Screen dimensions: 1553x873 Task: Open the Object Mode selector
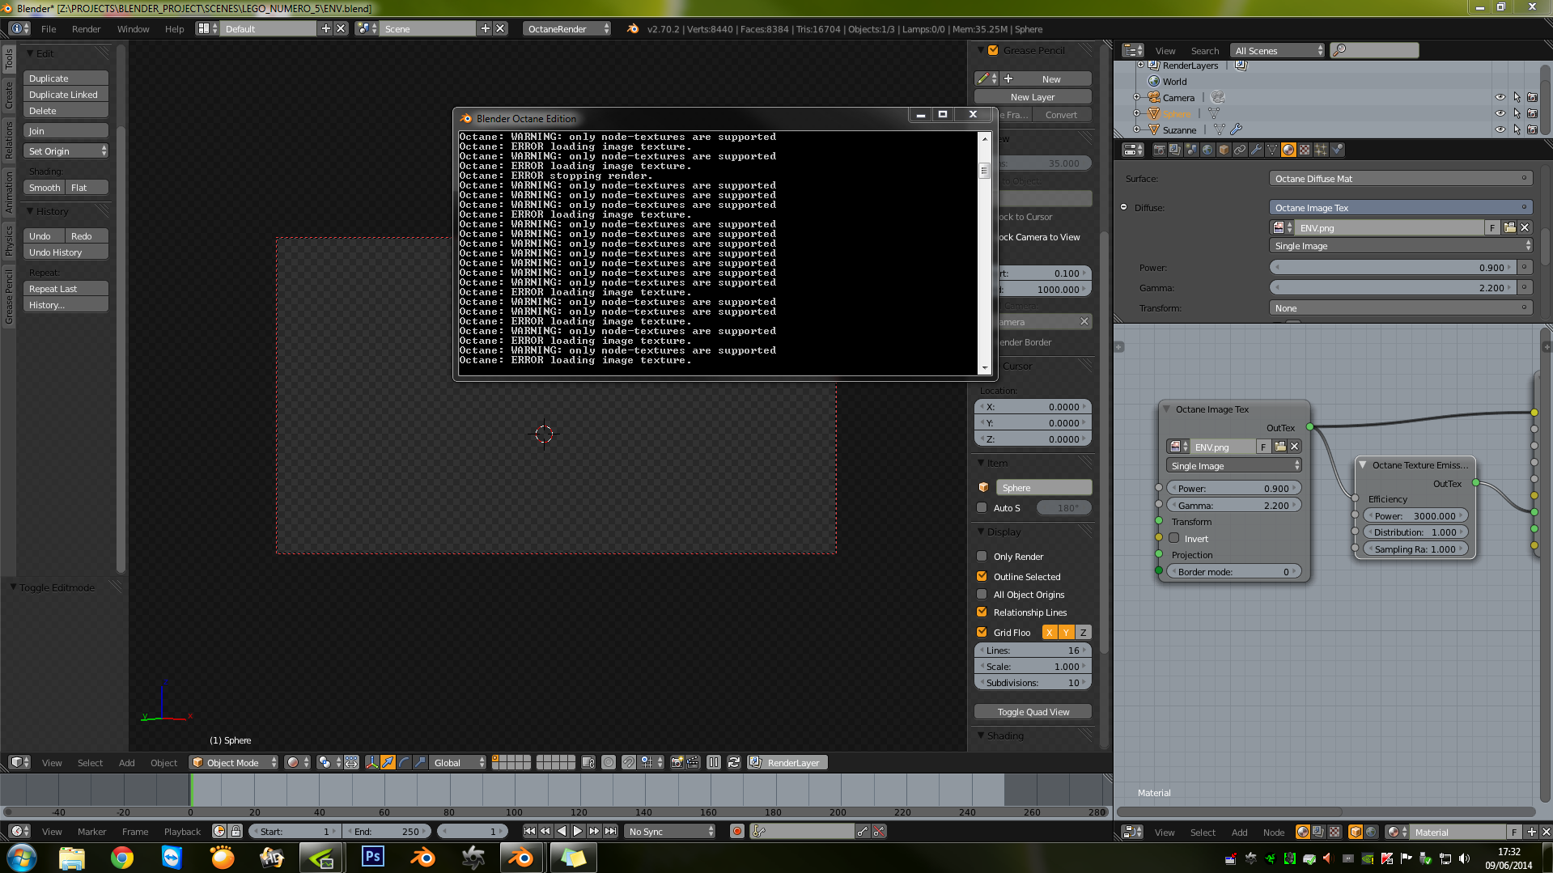(233, 762)
